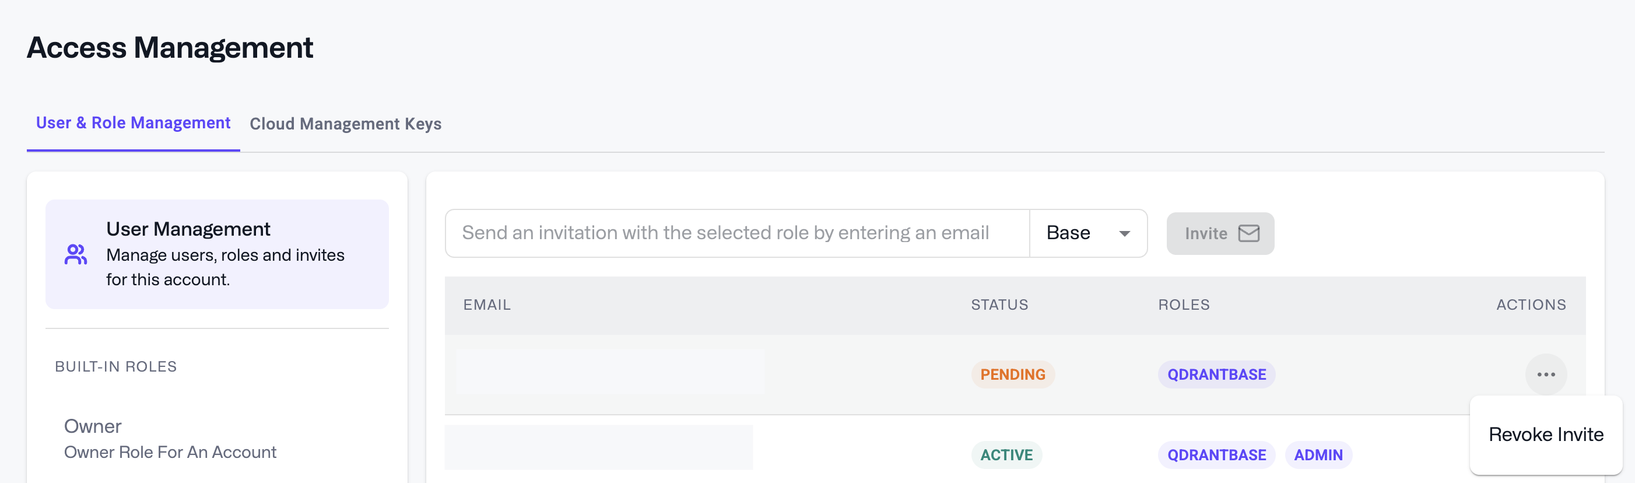
Task: Click the EMAIL column header
Action: (487, 304)
